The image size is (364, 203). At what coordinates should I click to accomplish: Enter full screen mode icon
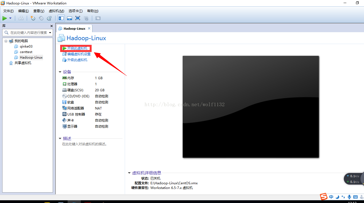coord(78,18)
